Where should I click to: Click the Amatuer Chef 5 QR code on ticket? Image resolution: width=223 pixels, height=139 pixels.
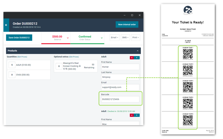point(188,120)
